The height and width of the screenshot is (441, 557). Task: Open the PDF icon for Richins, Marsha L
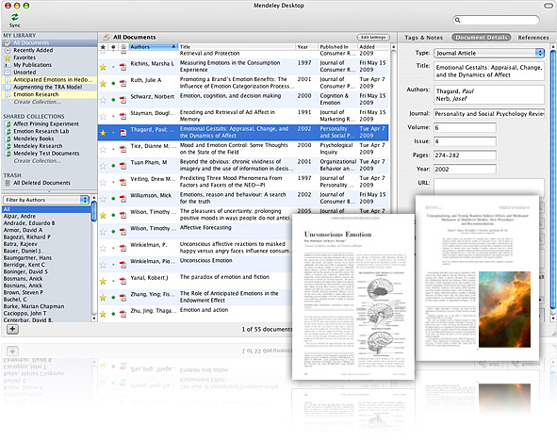click(x=123, y=67)
